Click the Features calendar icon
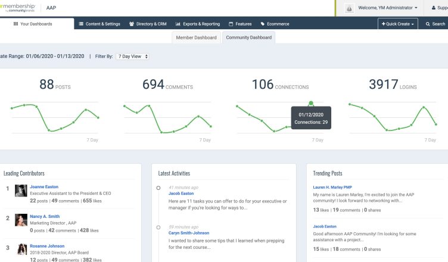Screen dimensions: 448x262 (231, 24)
